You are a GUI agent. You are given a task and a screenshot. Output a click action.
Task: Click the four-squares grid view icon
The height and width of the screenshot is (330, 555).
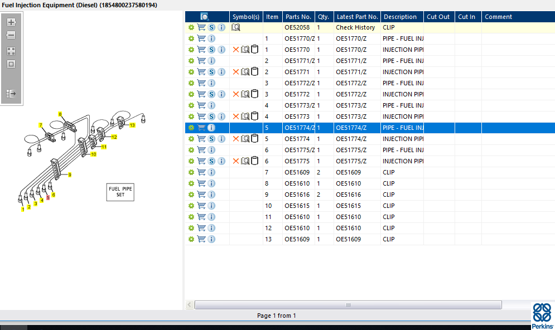(x=11, y=51)
